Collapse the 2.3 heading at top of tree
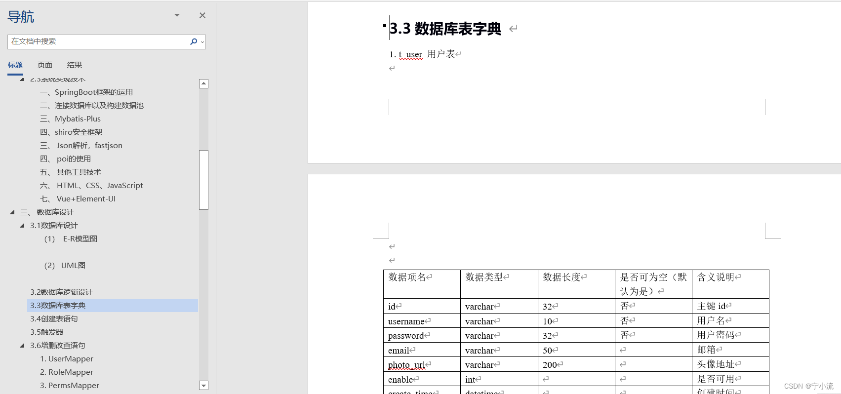The width and height of the screenshot is (841, 394). (x=22, y=79)
